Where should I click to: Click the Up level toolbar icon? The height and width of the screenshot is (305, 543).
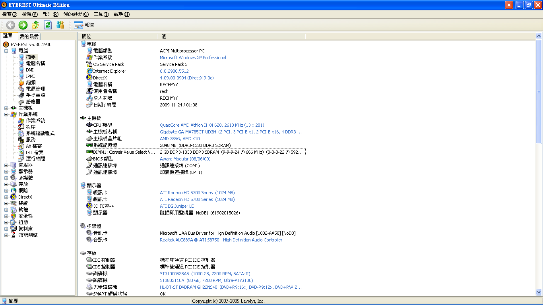coord(35,25)
